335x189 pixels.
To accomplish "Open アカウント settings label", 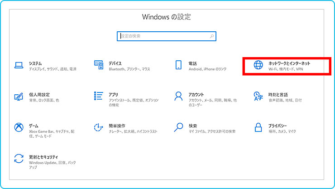I will point(196,94).
